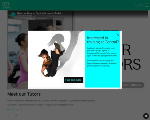Go to the previous slide with left arrow

pos(9,115)
